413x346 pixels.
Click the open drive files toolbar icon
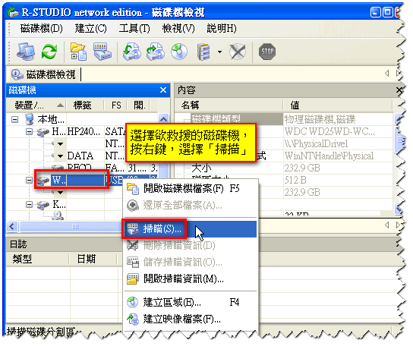[x=78, y=52]
